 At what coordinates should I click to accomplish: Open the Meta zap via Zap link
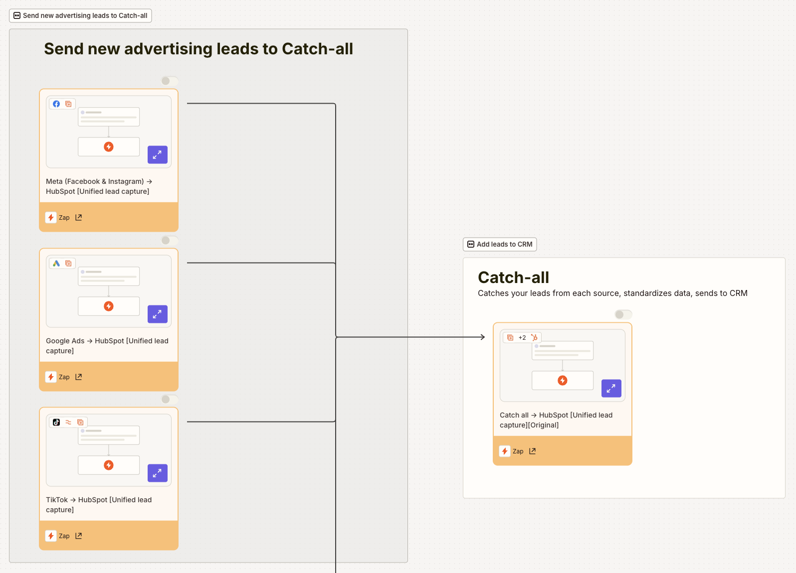[64, 217]
